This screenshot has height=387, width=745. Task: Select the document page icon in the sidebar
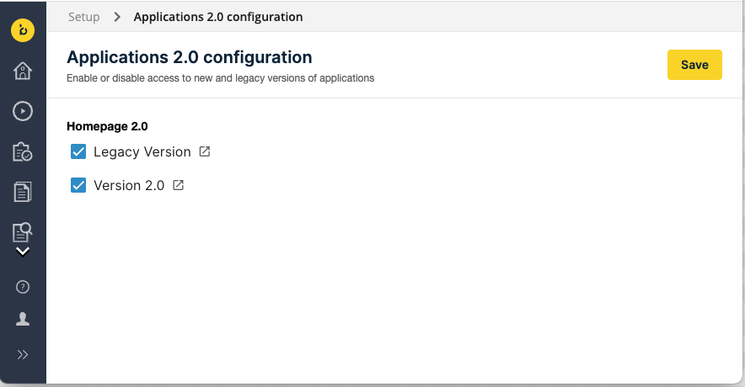pos(23,192)
